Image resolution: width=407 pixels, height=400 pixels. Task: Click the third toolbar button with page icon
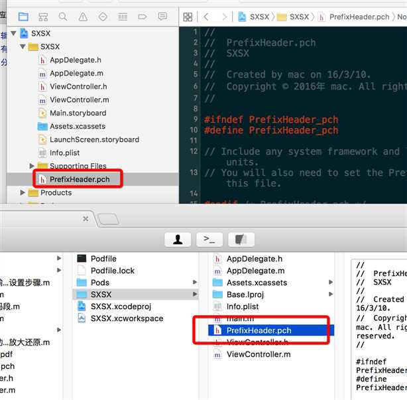(241, 239)
